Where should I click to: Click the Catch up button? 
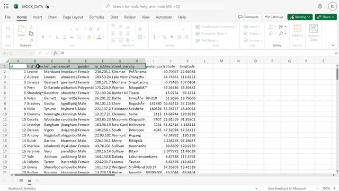click(274, 17)
